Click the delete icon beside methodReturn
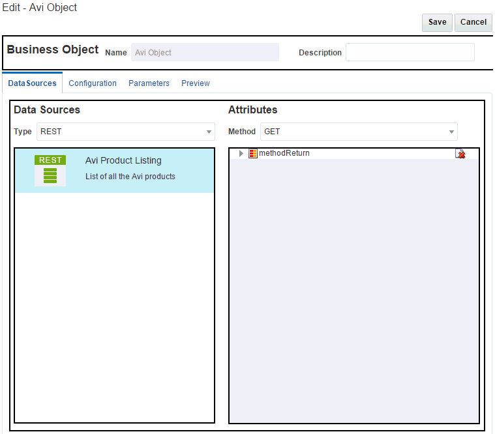The height and width of the screenshot is (434, 495). tap(460, 154)
